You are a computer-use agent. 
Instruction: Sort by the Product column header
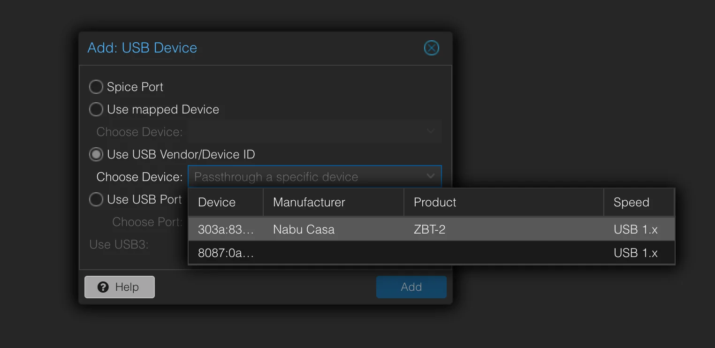(504, 202)
